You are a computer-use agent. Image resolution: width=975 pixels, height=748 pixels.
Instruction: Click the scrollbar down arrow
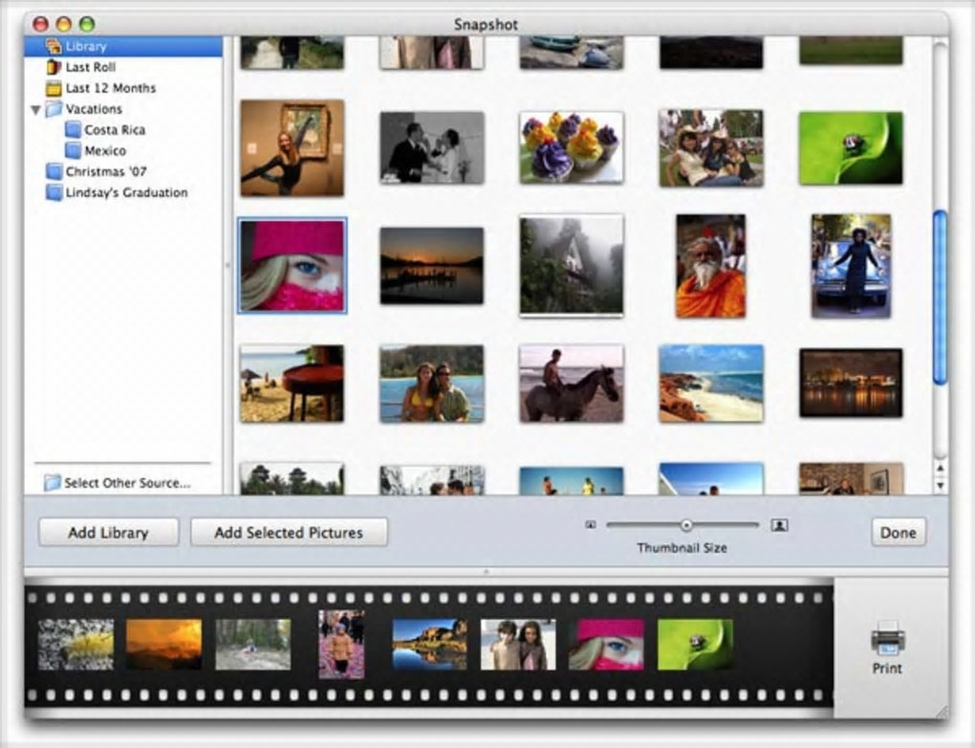tap(941, 485)
